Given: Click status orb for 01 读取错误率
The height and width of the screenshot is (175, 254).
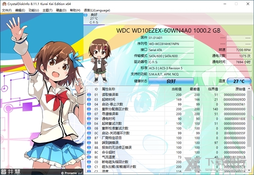Looking at the screenshot, I should point(89,95).
